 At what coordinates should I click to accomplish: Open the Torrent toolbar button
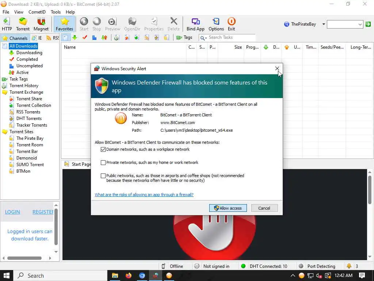point(23,24)
